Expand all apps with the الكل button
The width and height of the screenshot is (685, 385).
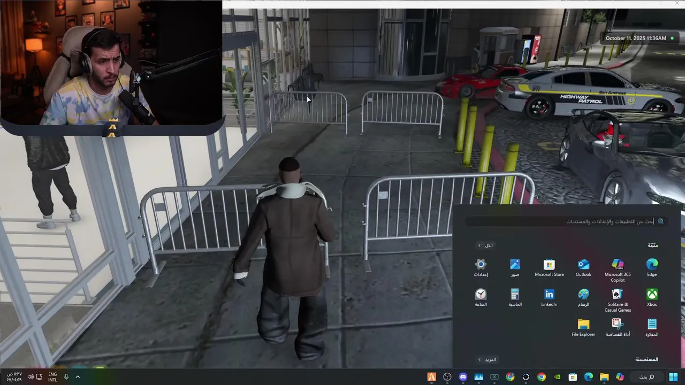click(485, 245)
